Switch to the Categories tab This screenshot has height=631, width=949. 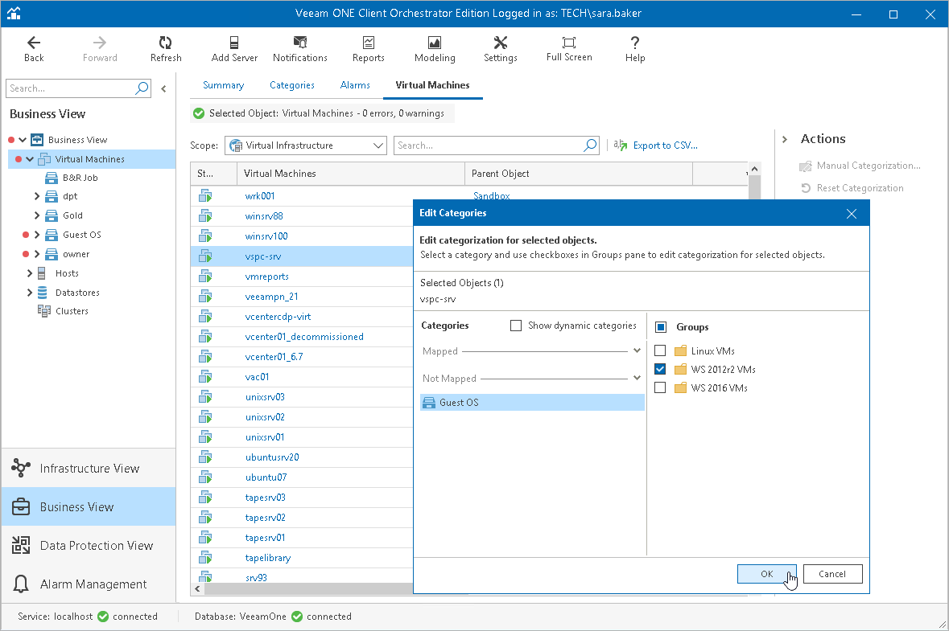coord(291,85)
